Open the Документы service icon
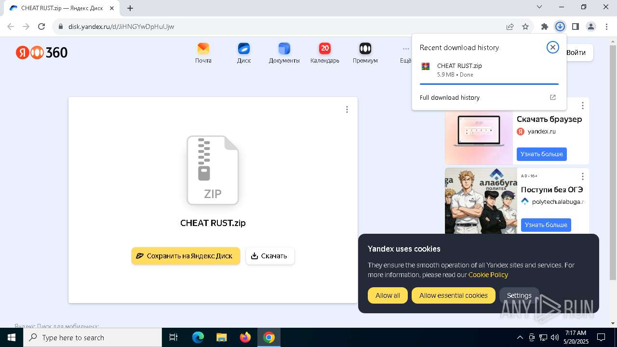This screenshot has height=347, width=617. coord(284,53)
